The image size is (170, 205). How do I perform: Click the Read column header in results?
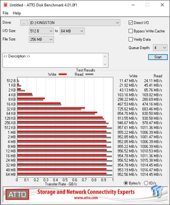[x=158, y=76]
